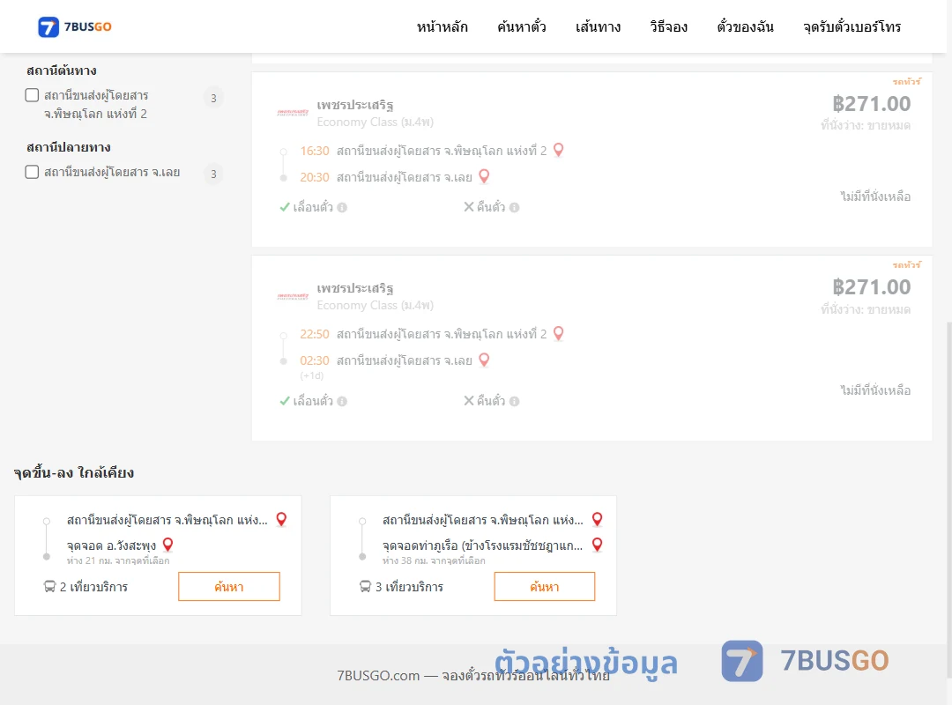Tick the origin station พิษณุโลก แห่งที่ 2 checkbox

pos(33,95)
